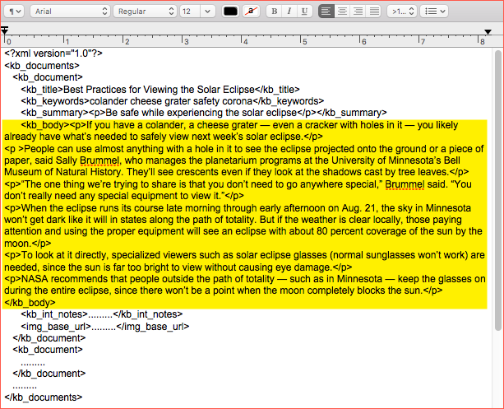The height and width of the screenshot is (409, 504).
Task: Click the font size field showing 12
Action: coord(190,12)
